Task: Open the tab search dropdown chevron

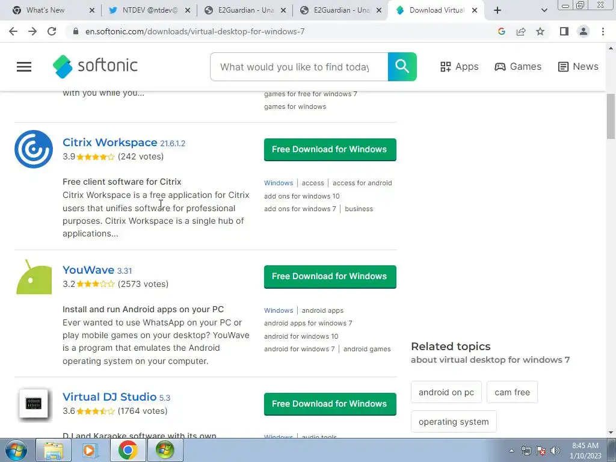Action: [x=544, y=10]
